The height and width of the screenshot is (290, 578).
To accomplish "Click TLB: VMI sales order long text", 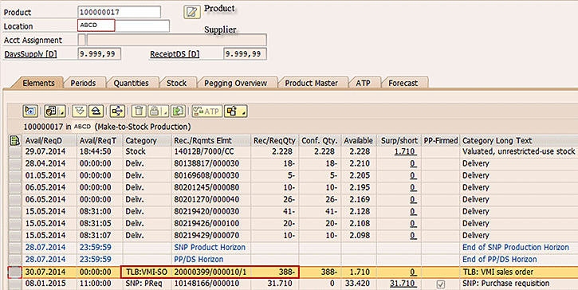I will pos(498,272).
